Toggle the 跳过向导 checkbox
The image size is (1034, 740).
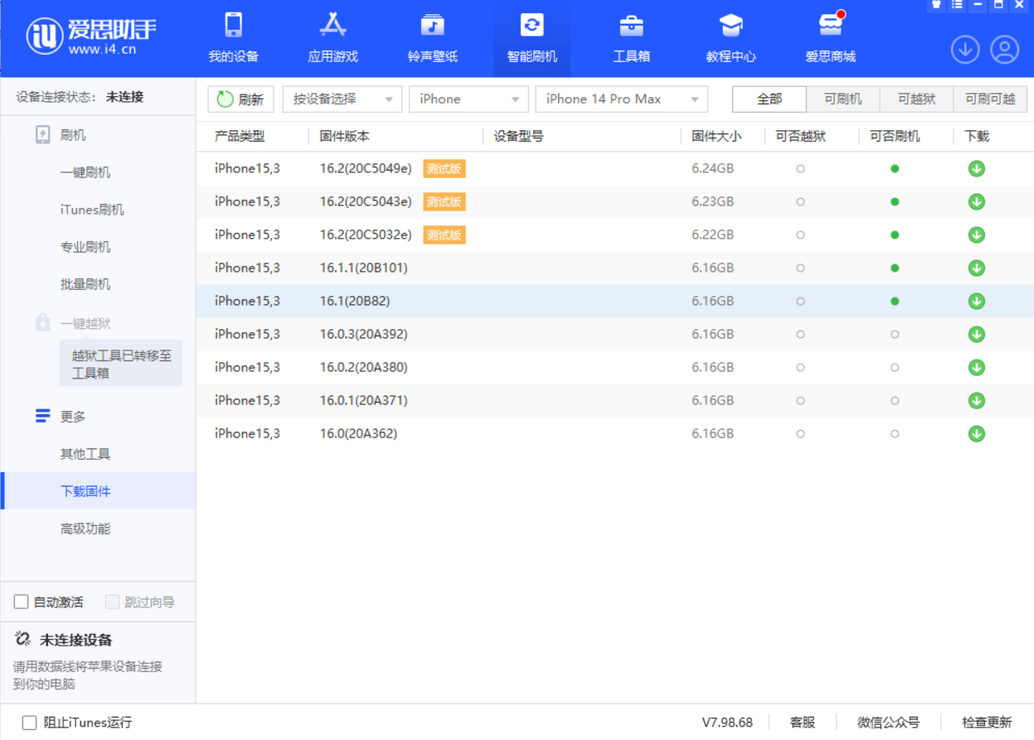pyautogui.click(x=111, y=602)
